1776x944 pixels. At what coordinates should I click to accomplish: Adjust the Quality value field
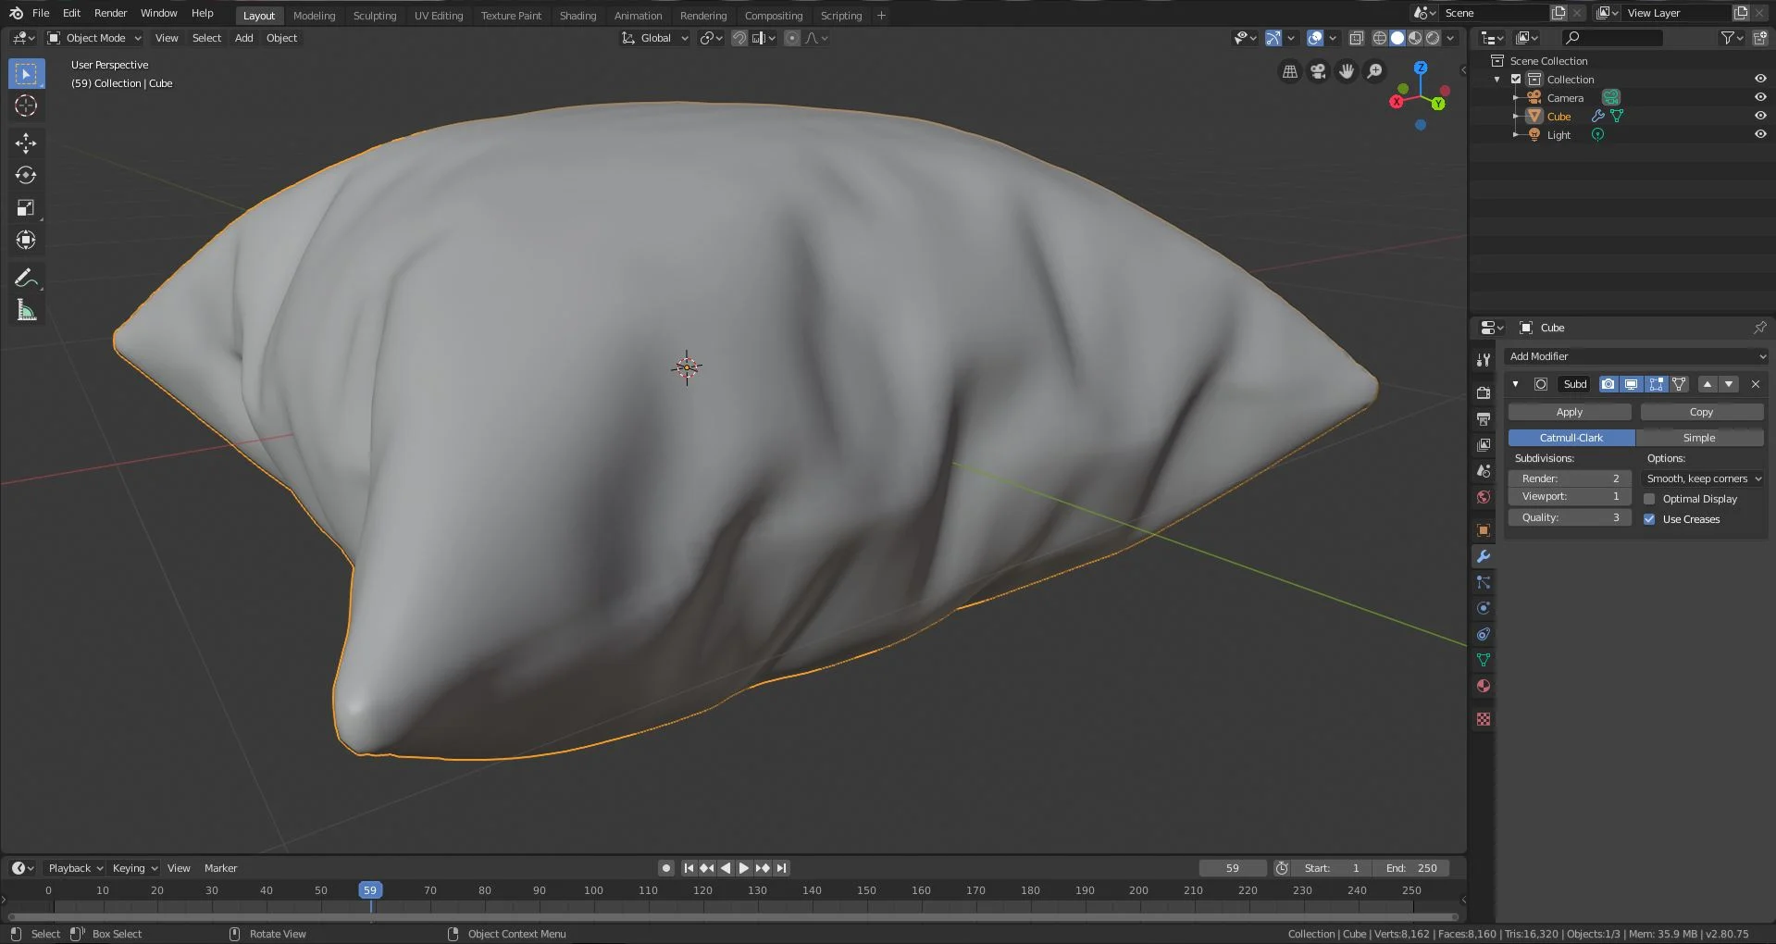1570,517
